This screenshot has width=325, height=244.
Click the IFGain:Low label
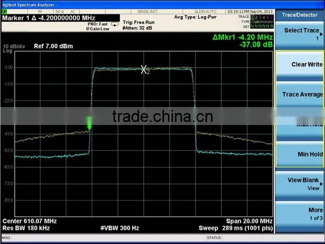(x=97, y=29)
